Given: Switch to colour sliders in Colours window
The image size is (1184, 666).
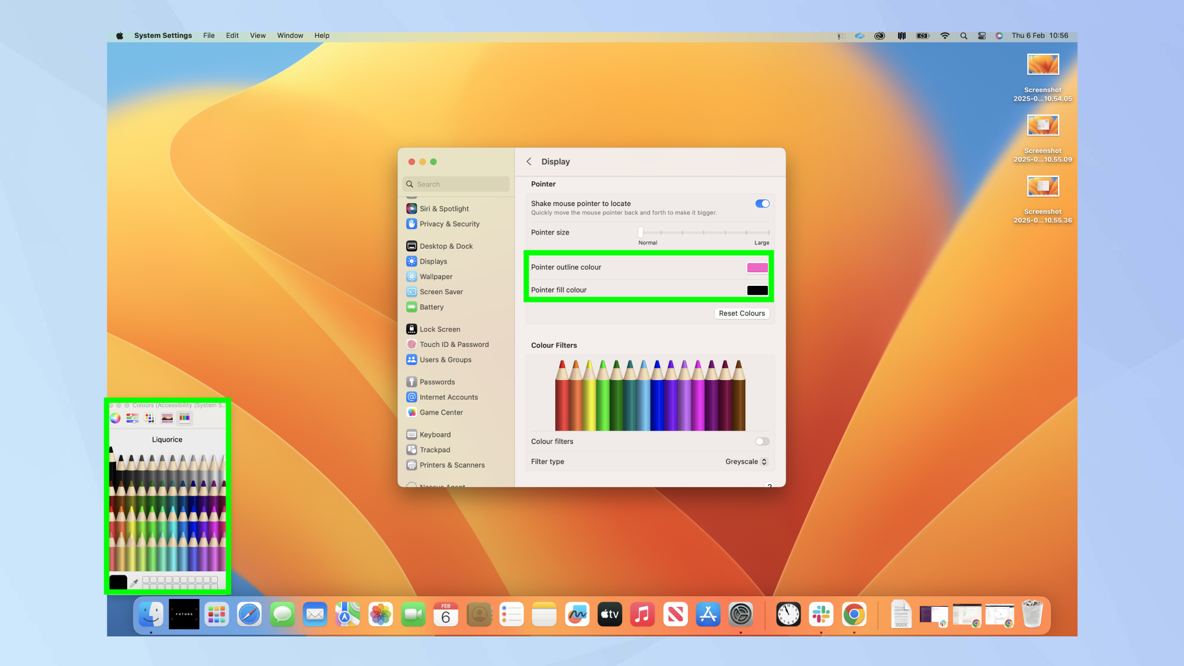Looking at the screenshot, I should 132,418.
